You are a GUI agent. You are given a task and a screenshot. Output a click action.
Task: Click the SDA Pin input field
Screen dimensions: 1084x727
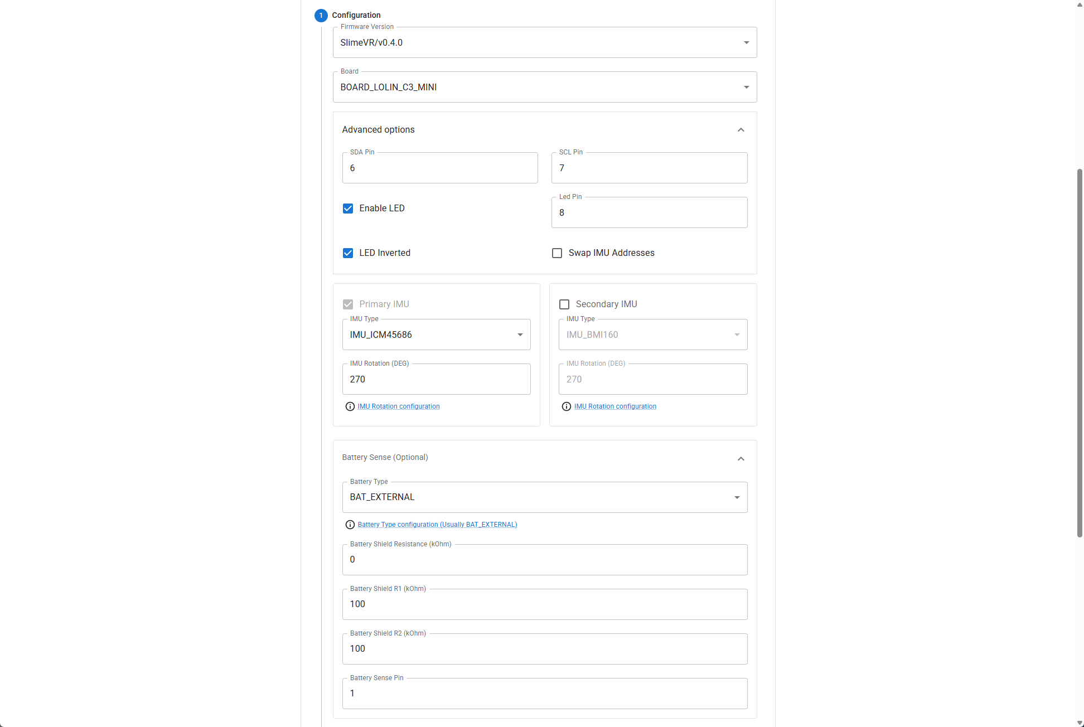[439, 168]
